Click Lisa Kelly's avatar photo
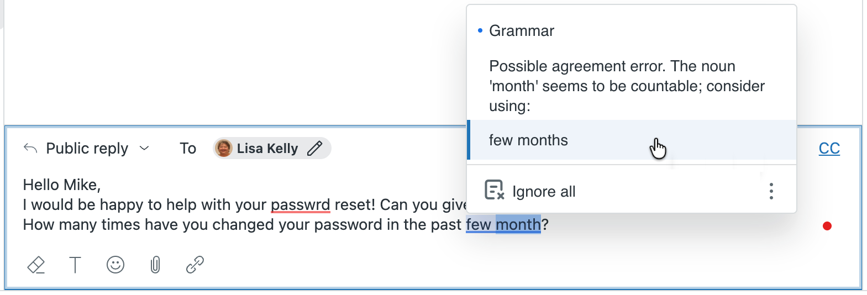The height and width of the screenshot is (295, 867). (x=224, y=148)
